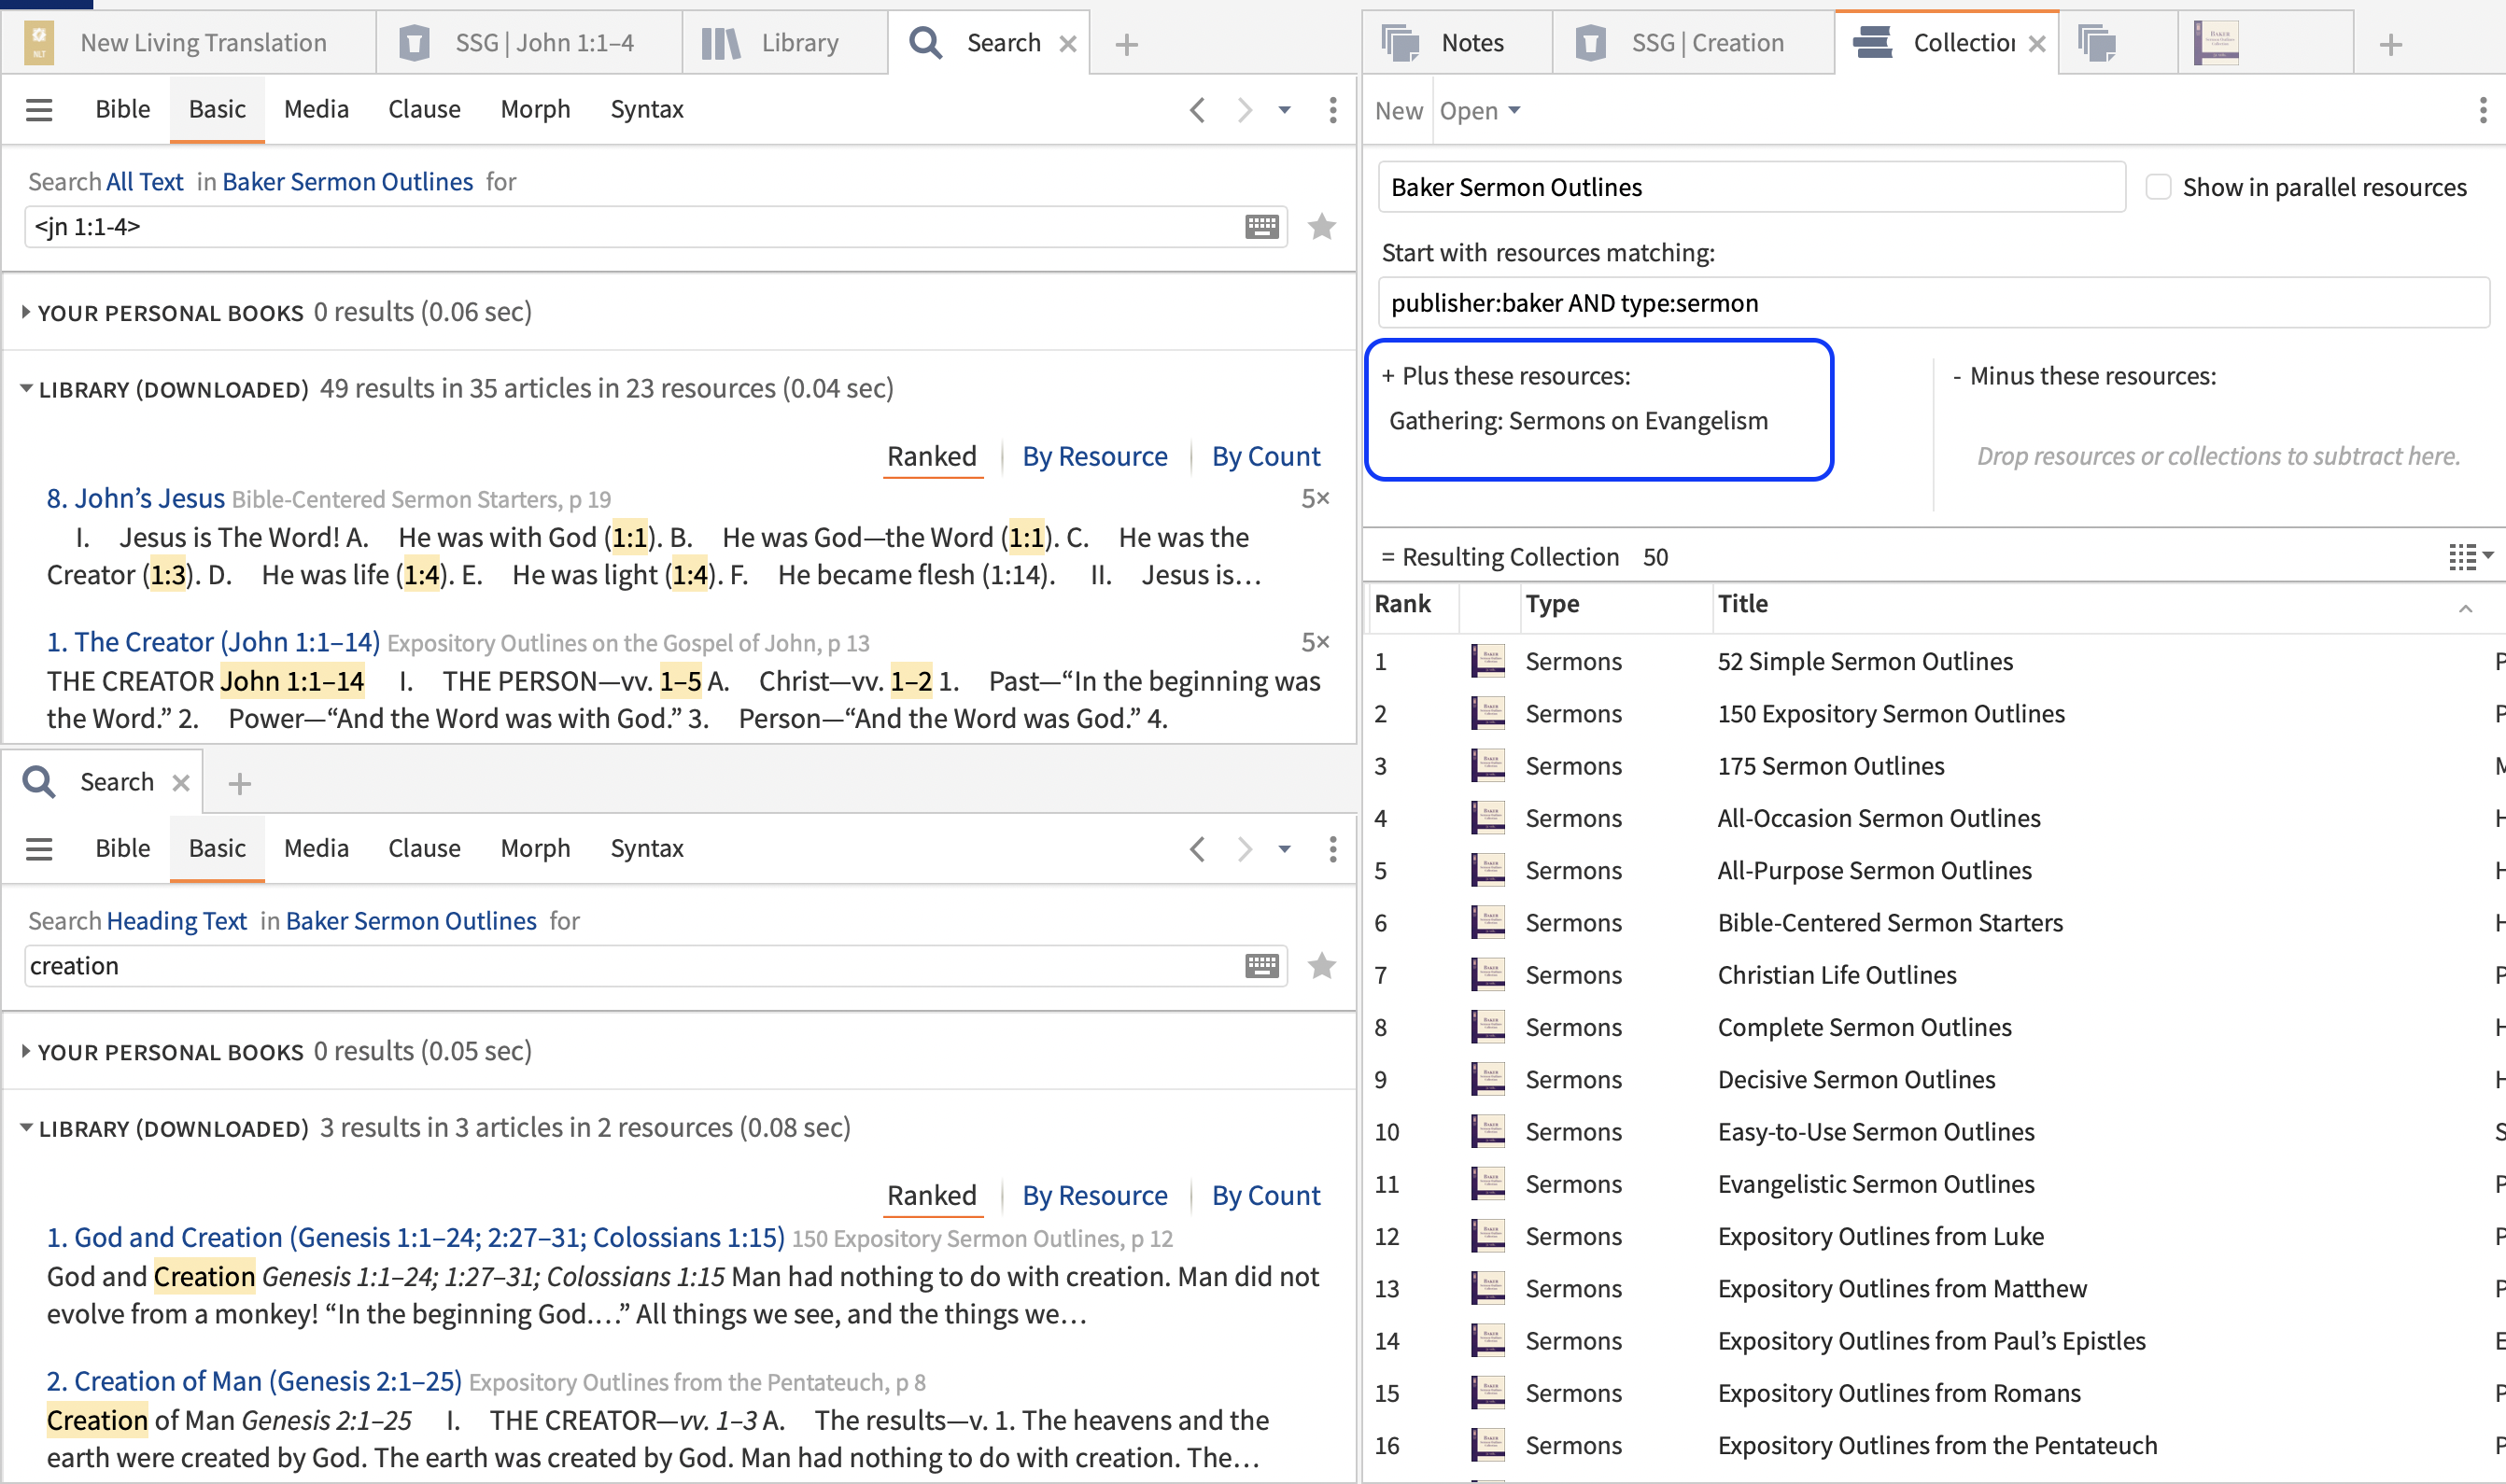The height and width of the screenshot is (1484, 2506).
Task: Add a new tab beside the top Search tab
Action: pyautogui.click(x=1126, y=44)
